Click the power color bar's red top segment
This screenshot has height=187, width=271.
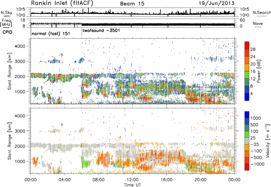click(x=247, y=45)
